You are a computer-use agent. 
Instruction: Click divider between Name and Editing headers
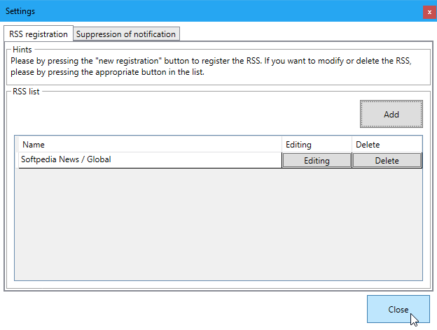[282, 145]
